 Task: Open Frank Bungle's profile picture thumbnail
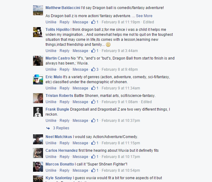pyautogui.click(x=38, y=112)
